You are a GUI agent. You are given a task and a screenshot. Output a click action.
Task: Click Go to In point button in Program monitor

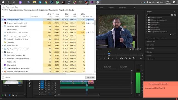(x=101, y=58)
